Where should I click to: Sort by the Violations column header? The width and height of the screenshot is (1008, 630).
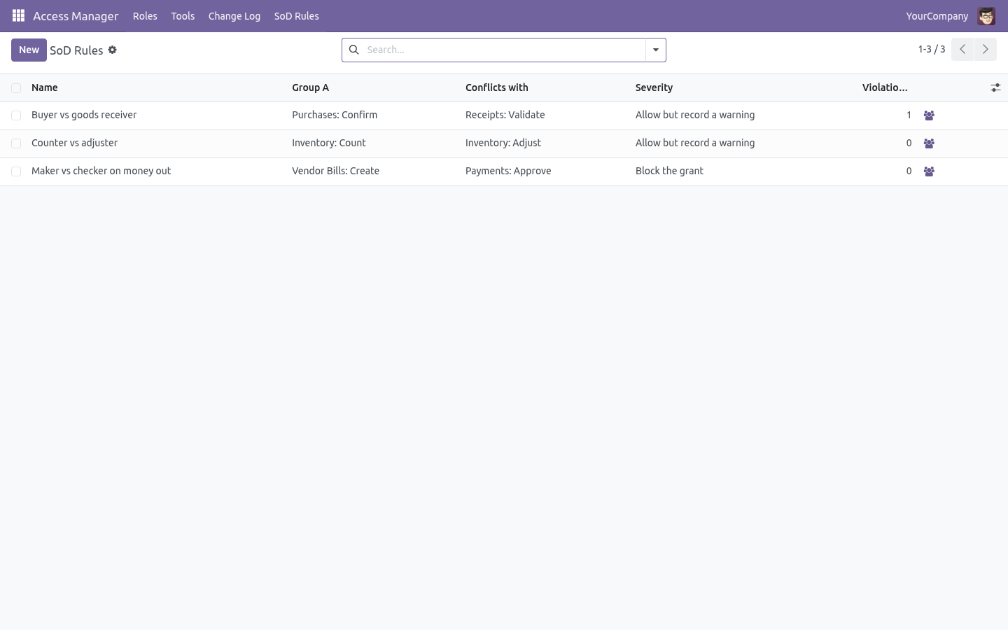click(x=885, y=87)
